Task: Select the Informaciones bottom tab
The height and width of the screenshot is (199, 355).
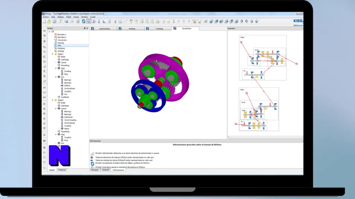Action: 118,170
